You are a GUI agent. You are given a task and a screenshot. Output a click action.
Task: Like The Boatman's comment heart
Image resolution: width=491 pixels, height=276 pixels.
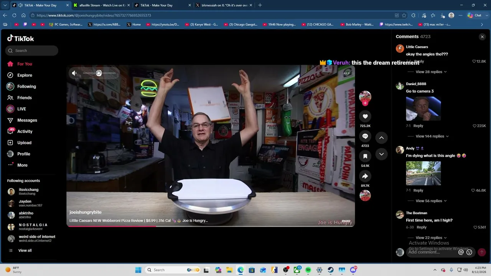click(476, 227)
